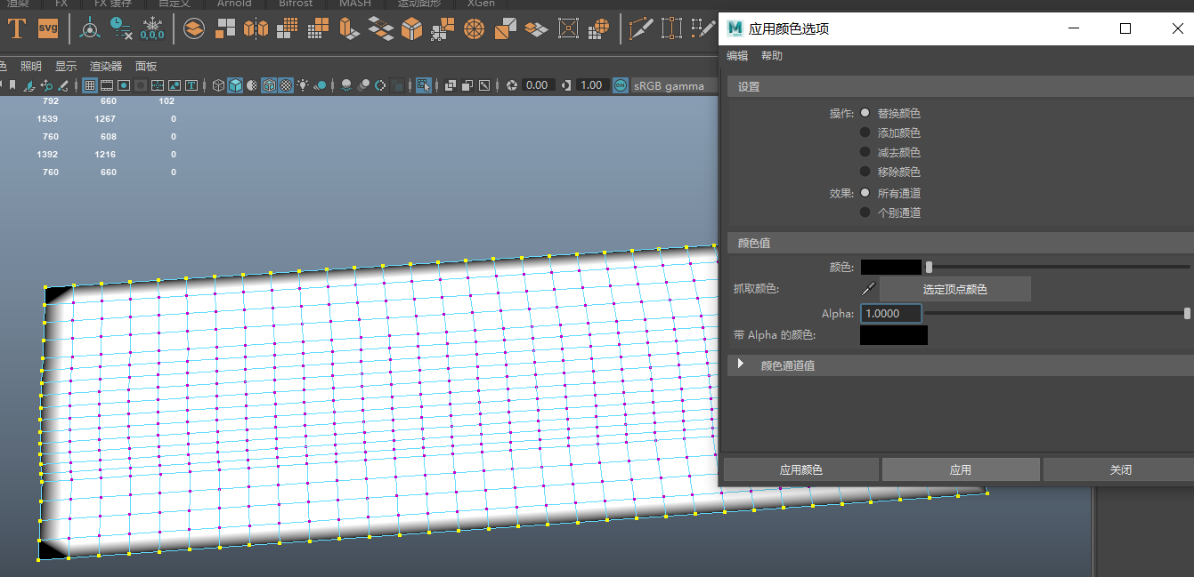Open the 照明 viewport menu
Image resolution: width=1194 pixels, height=577 pixels.
click(31, 67)
